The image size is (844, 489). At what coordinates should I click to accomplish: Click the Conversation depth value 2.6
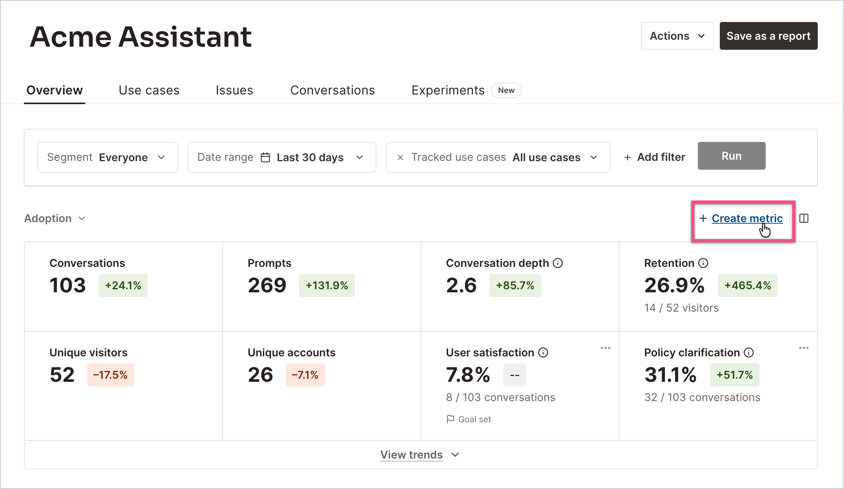pos(461,285)
